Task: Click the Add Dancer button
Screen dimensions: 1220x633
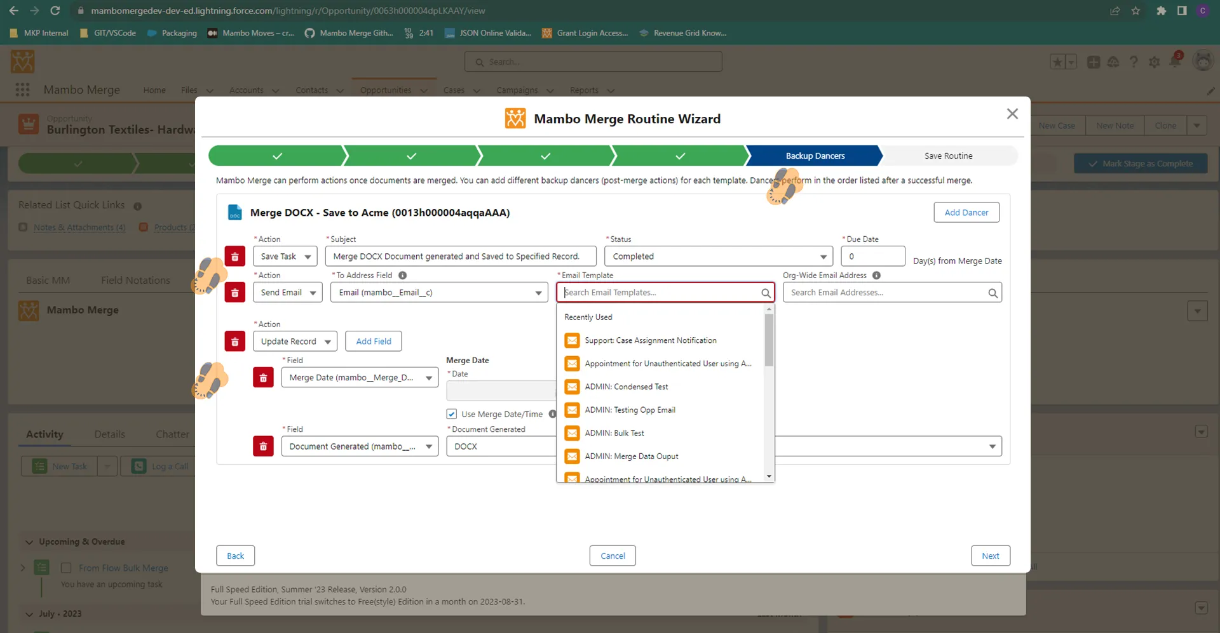Action: pos(966,213)
